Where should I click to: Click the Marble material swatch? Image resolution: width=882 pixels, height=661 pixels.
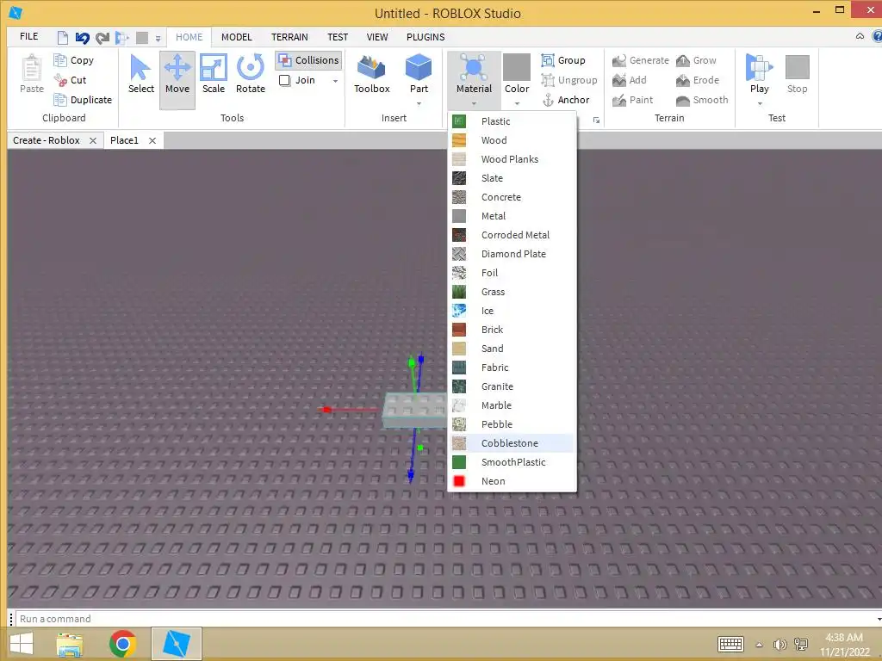click(459, 405)
